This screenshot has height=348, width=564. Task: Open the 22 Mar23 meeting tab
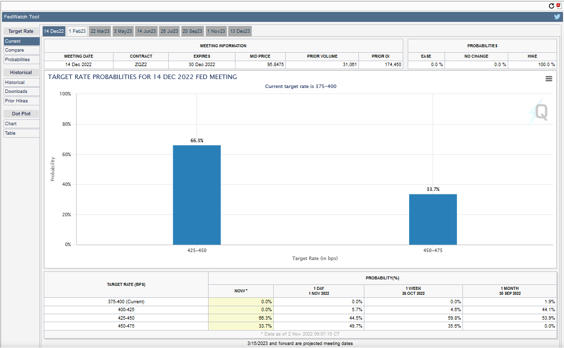point(100,31)
